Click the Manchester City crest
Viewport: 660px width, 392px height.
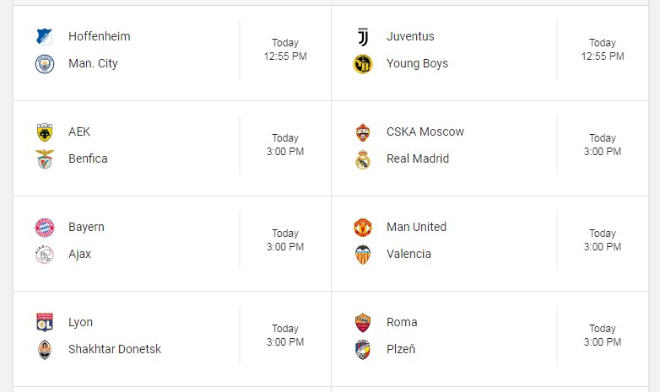pos(45,64)
